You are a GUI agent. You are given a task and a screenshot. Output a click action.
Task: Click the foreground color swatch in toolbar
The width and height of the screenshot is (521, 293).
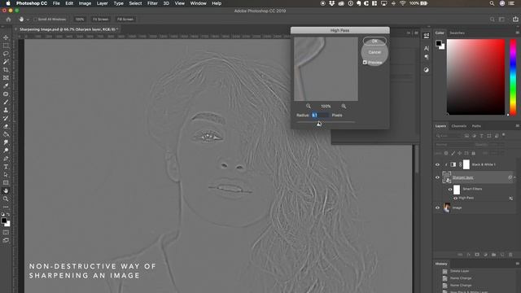coord(4,221)
